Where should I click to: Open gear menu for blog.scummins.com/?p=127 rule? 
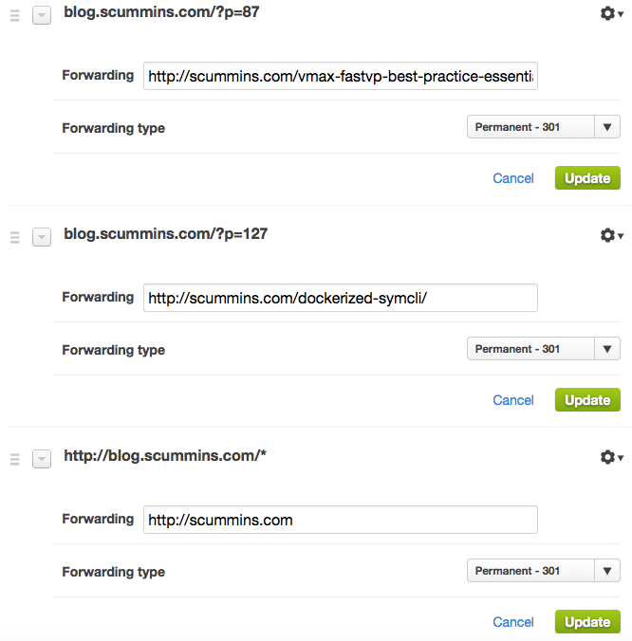click(611, 235)
